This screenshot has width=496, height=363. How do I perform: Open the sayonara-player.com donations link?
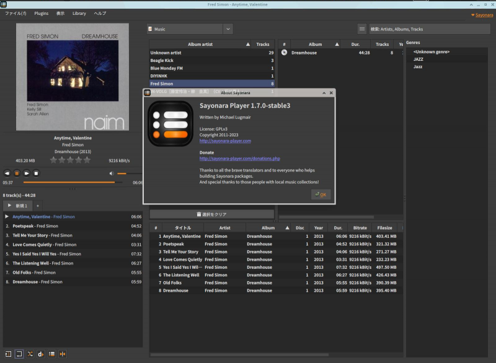(239, 159)
